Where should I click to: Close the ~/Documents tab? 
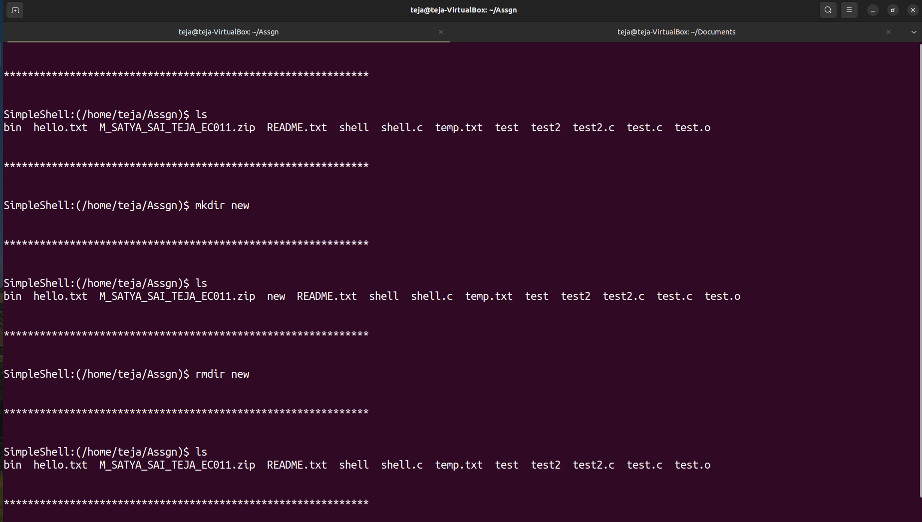[x=889, y=31]
